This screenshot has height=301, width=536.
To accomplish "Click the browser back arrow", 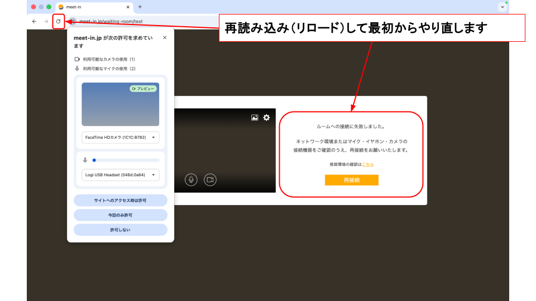I will coord(35,21).
